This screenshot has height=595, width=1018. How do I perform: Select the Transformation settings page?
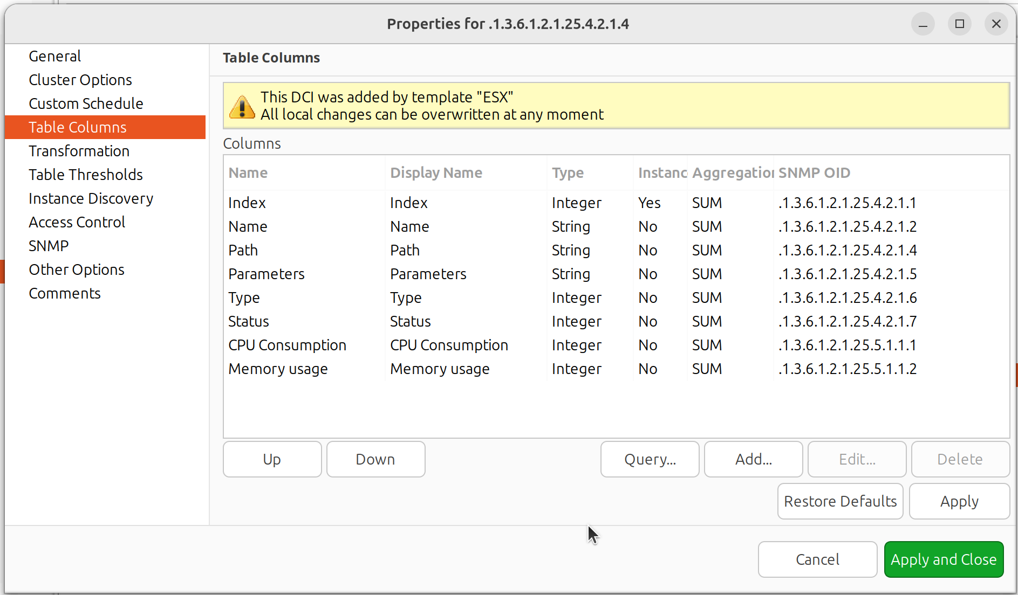coord(79,151)
